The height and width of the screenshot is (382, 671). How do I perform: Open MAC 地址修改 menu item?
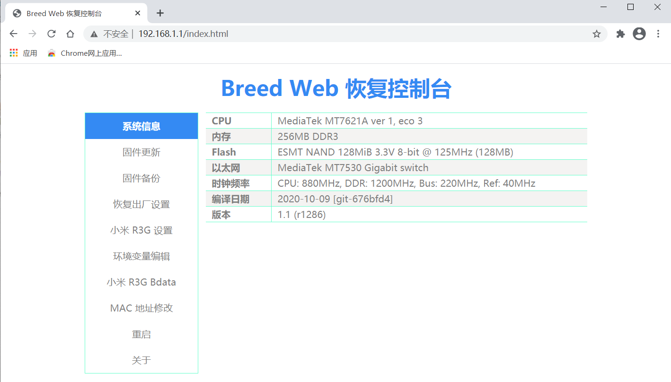tap(141, 308)
